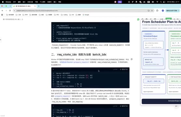Open the Wi-Fi status menu

pos(157,2)
